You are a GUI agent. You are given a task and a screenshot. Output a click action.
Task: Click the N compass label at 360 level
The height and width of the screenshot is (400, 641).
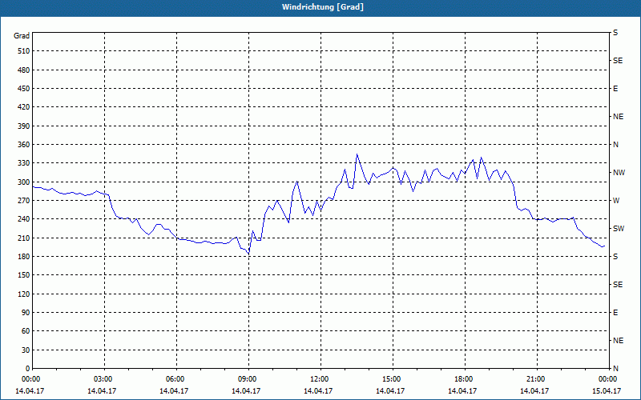615,145
